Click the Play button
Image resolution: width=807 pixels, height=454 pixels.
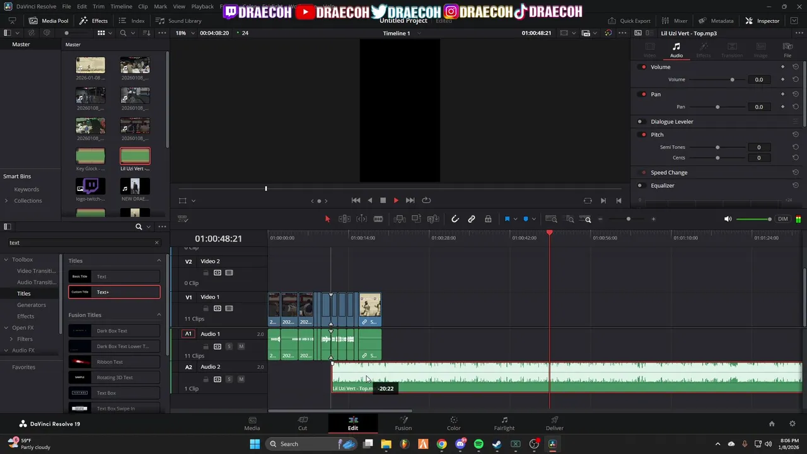(x=396, y=201)
